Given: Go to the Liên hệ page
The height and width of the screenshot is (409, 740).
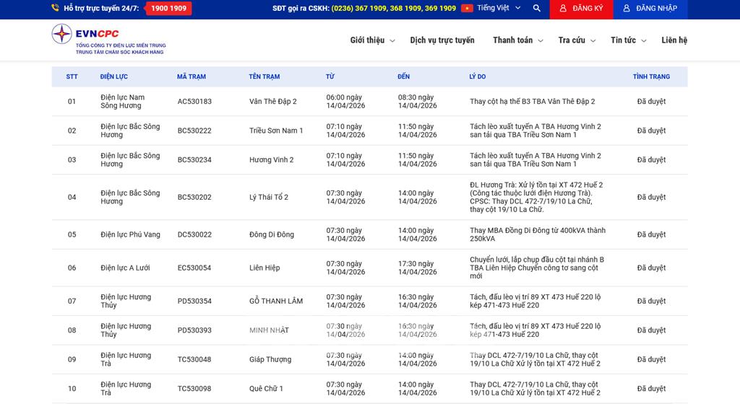Looking at the screenshot, I should (x=674, y=40).
